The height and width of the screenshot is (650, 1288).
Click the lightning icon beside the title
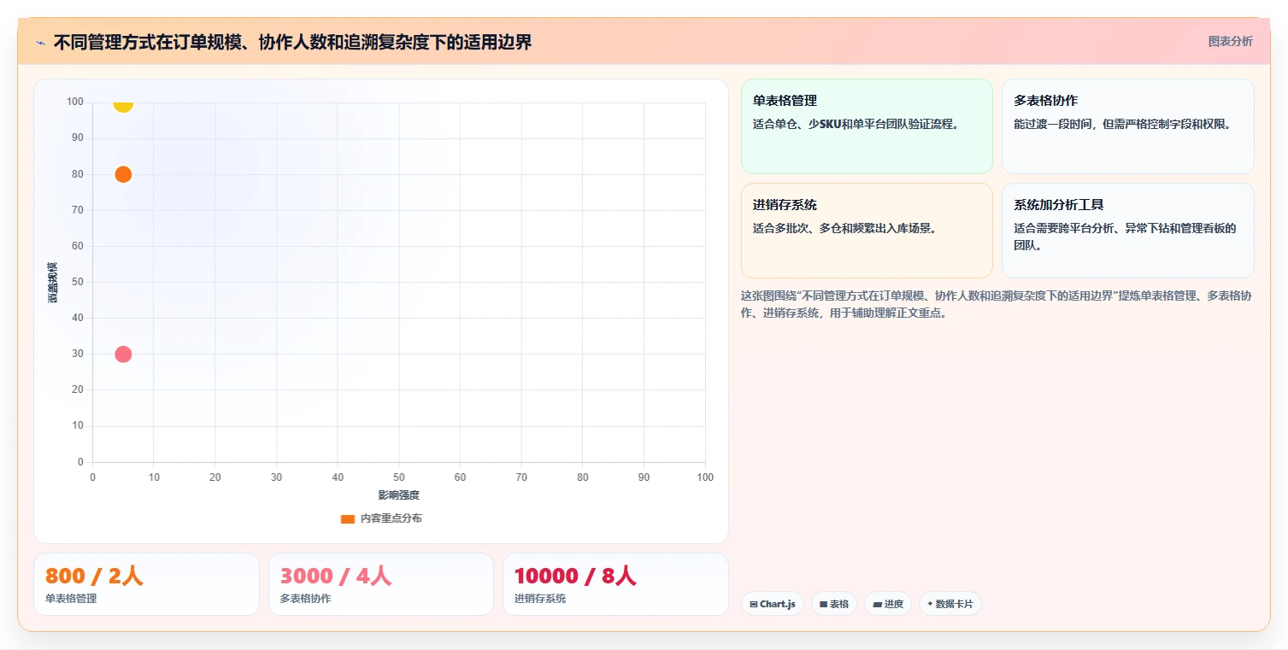(x=40, y=43)
